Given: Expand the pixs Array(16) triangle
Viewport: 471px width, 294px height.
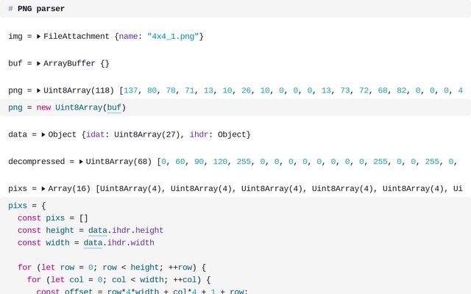Looking at the screenshot, I should tap(43, 189).
